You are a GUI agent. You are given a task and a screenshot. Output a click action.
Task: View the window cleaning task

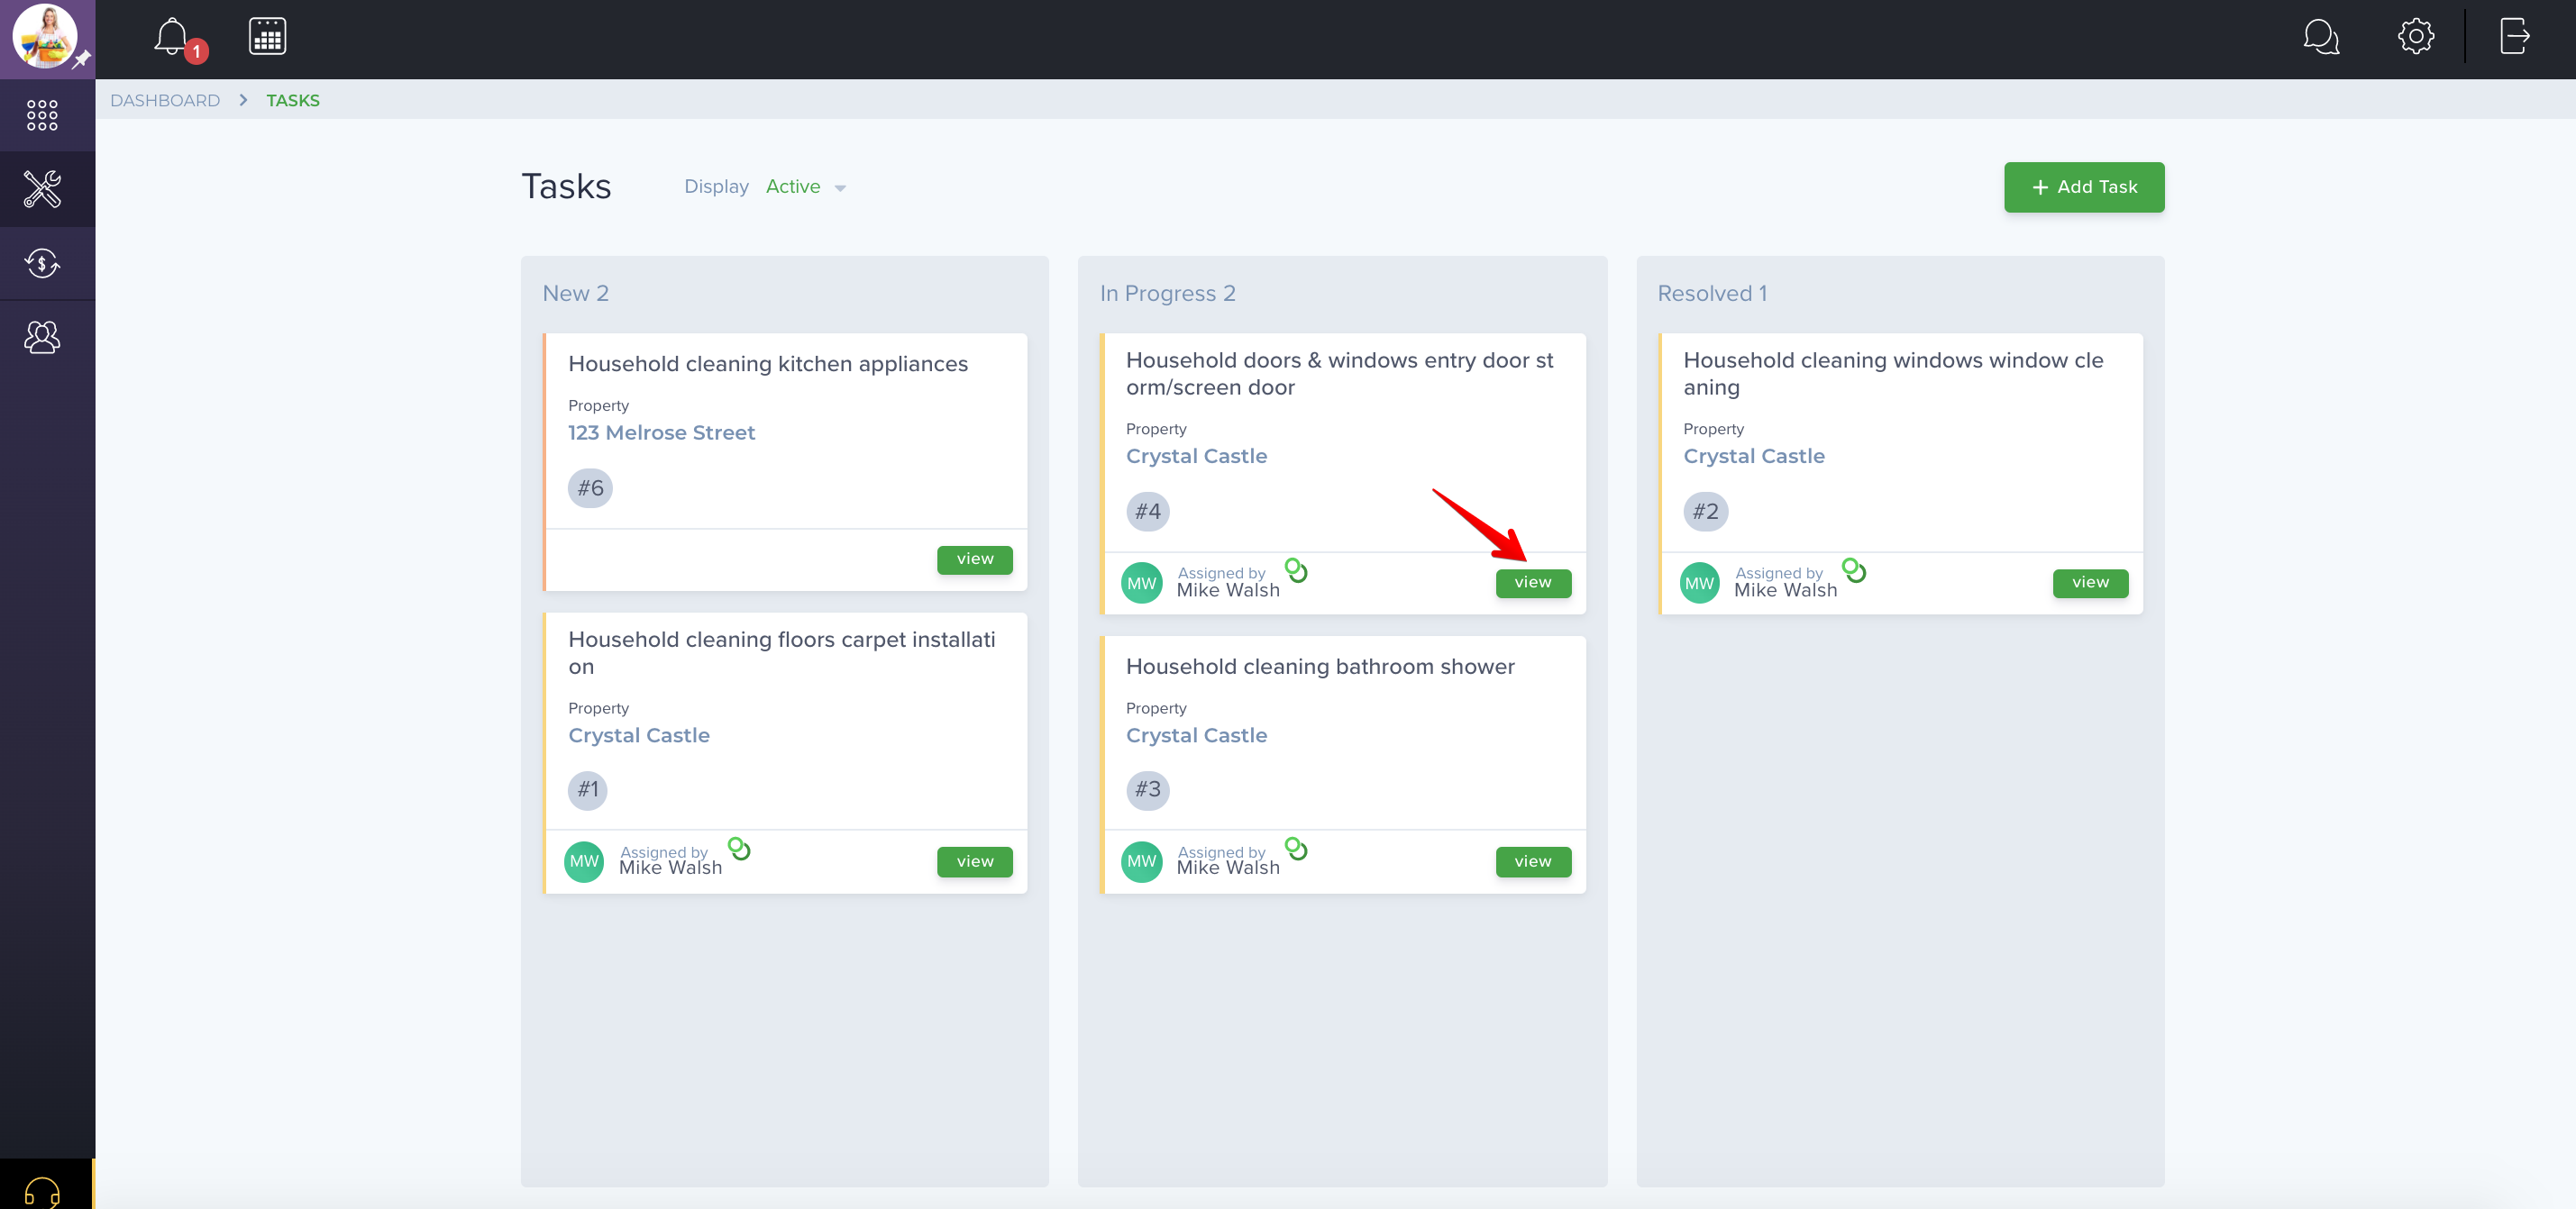coord(2090,584)
